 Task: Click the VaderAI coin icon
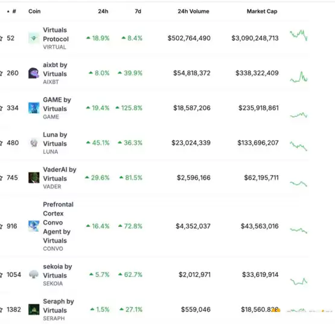pos(34,178)
